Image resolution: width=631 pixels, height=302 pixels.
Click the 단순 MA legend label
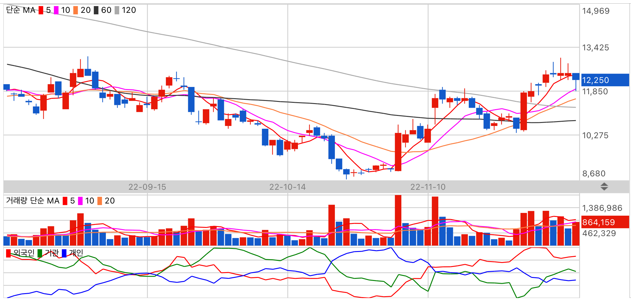pos(21,10)
